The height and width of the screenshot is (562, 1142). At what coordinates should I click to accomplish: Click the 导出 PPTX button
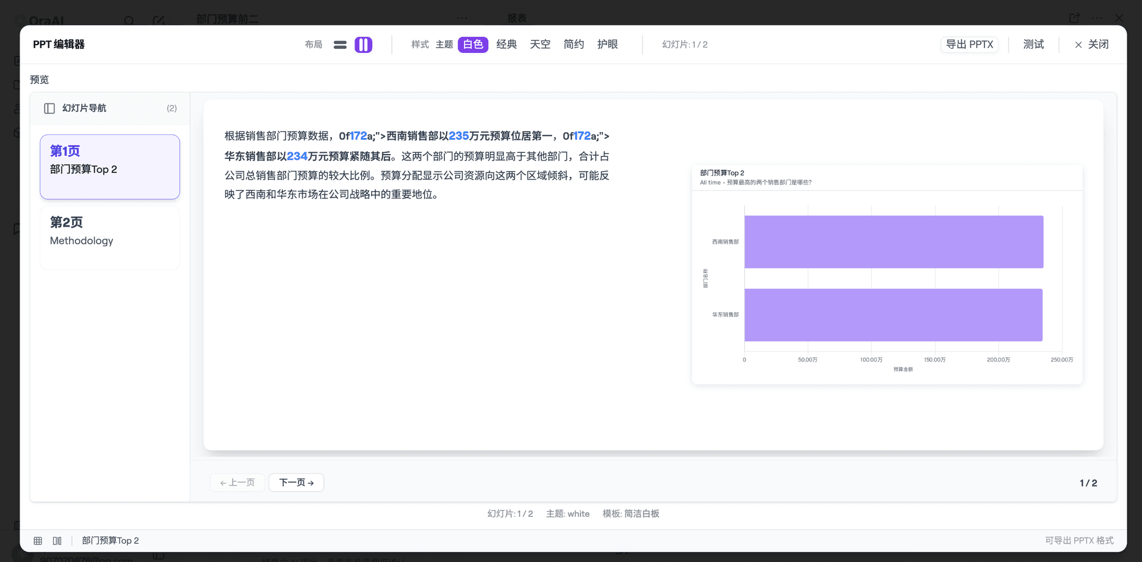pyautogui.click(x=970, y=44)
